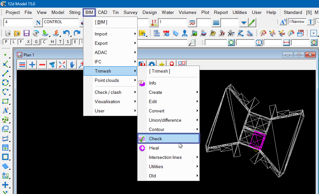Choose Heal in Trimesh menu

[169, 148]
